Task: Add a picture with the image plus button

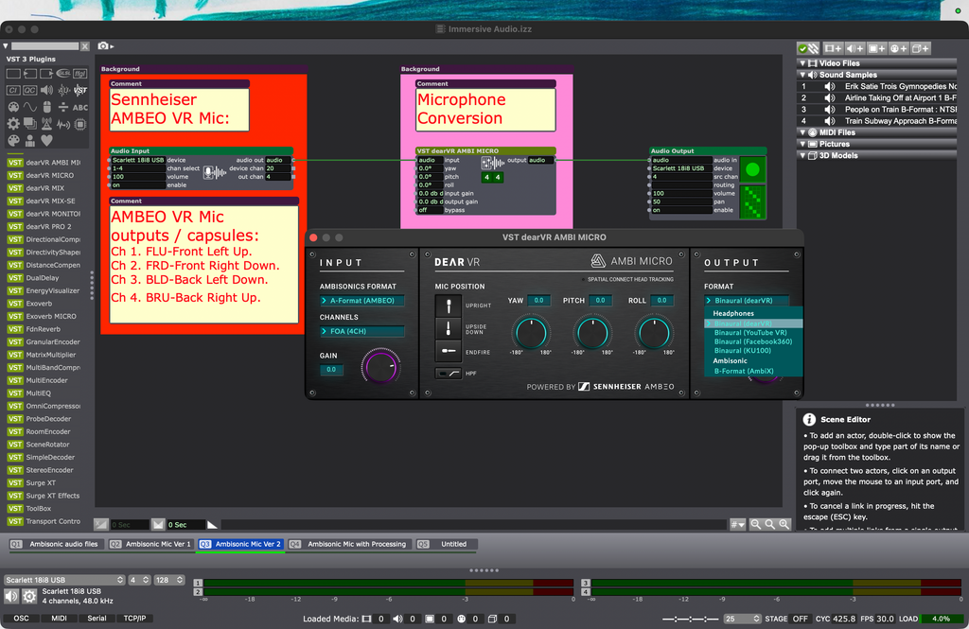Action: click(x=877, y=48)
